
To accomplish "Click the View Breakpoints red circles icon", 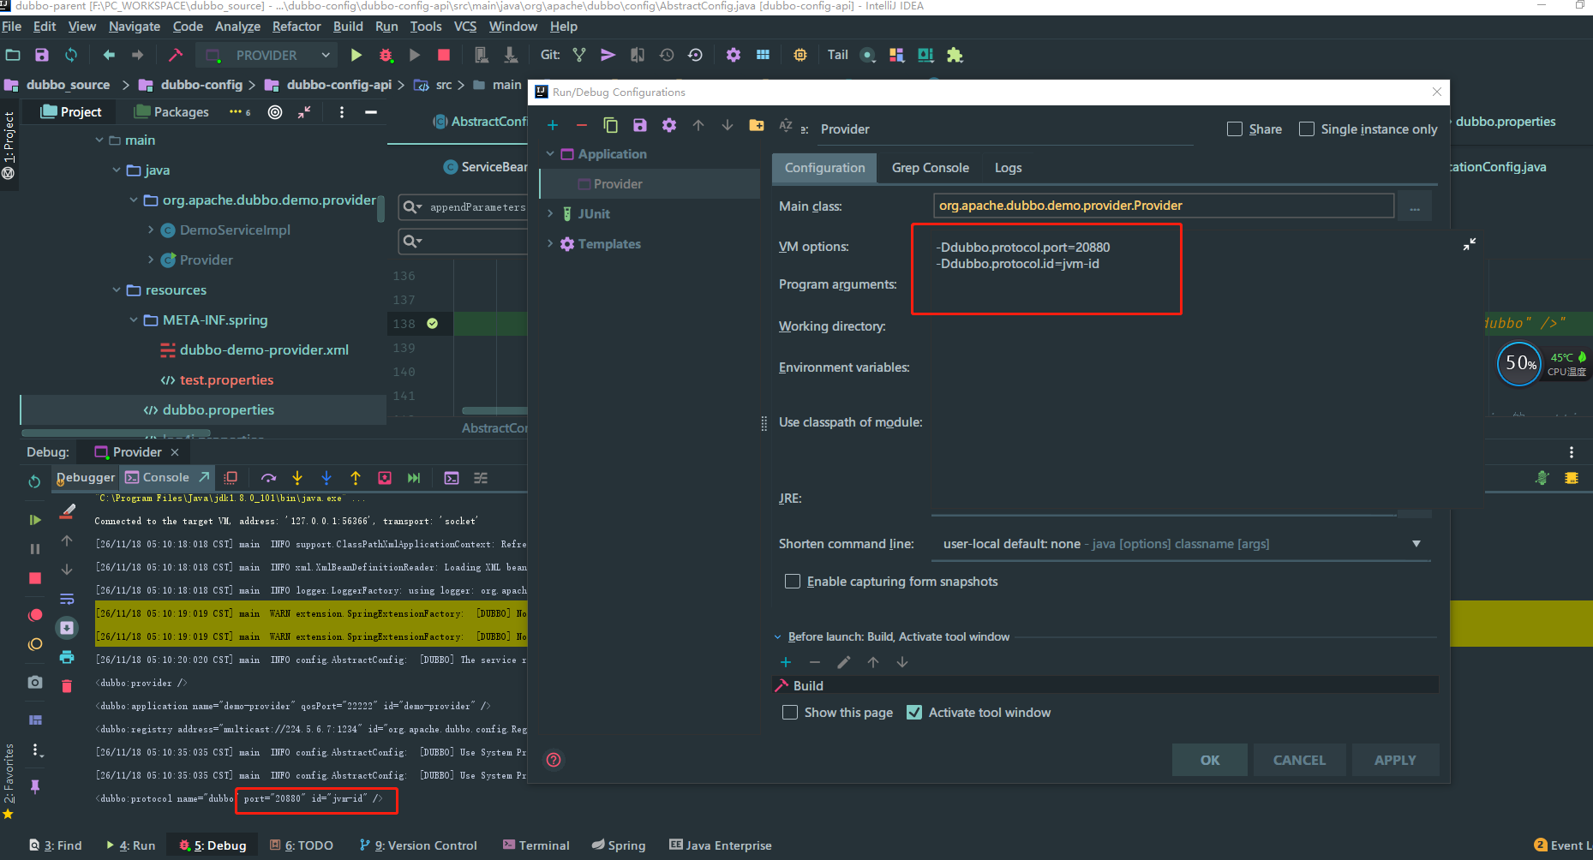I will [x=35, y=614].
